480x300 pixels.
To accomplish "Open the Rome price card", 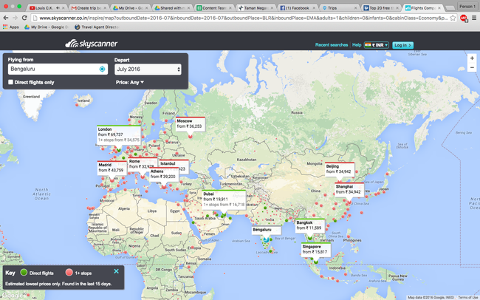I will [x=143, y=163].
